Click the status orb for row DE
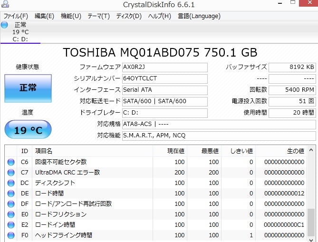The image size is (318, 242). tap(11, 194)
